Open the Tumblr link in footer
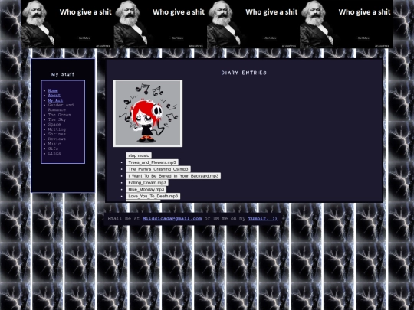 pyautogui.click(x=263, y=218)
